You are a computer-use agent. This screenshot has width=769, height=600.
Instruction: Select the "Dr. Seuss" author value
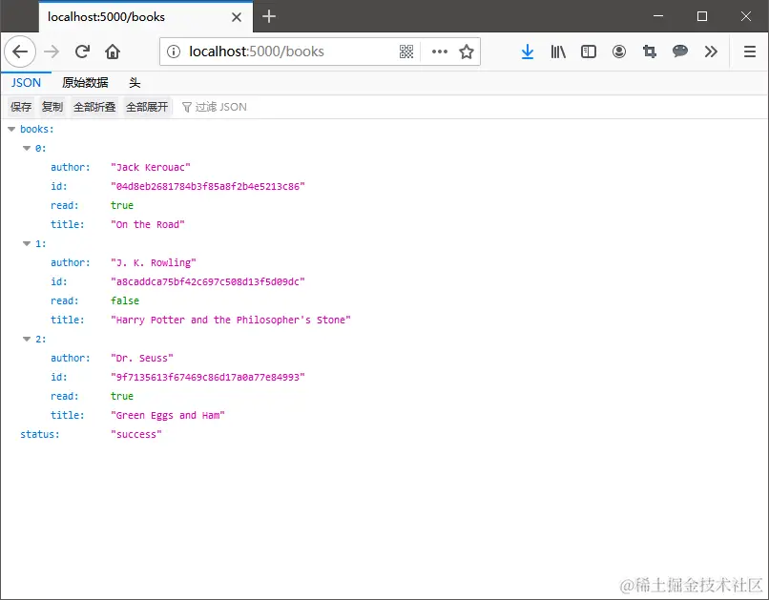click(x=142, y=359)
